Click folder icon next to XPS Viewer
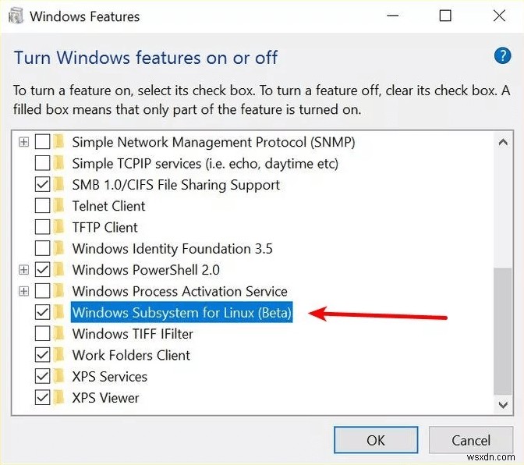 click(x=58, y=398)
